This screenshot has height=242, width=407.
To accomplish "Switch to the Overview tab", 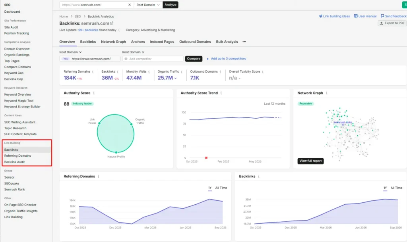I will tap(67, 42).
